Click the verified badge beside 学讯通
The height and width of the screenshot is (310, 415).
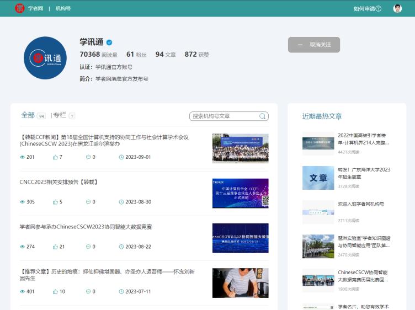[x=109, y=42]
